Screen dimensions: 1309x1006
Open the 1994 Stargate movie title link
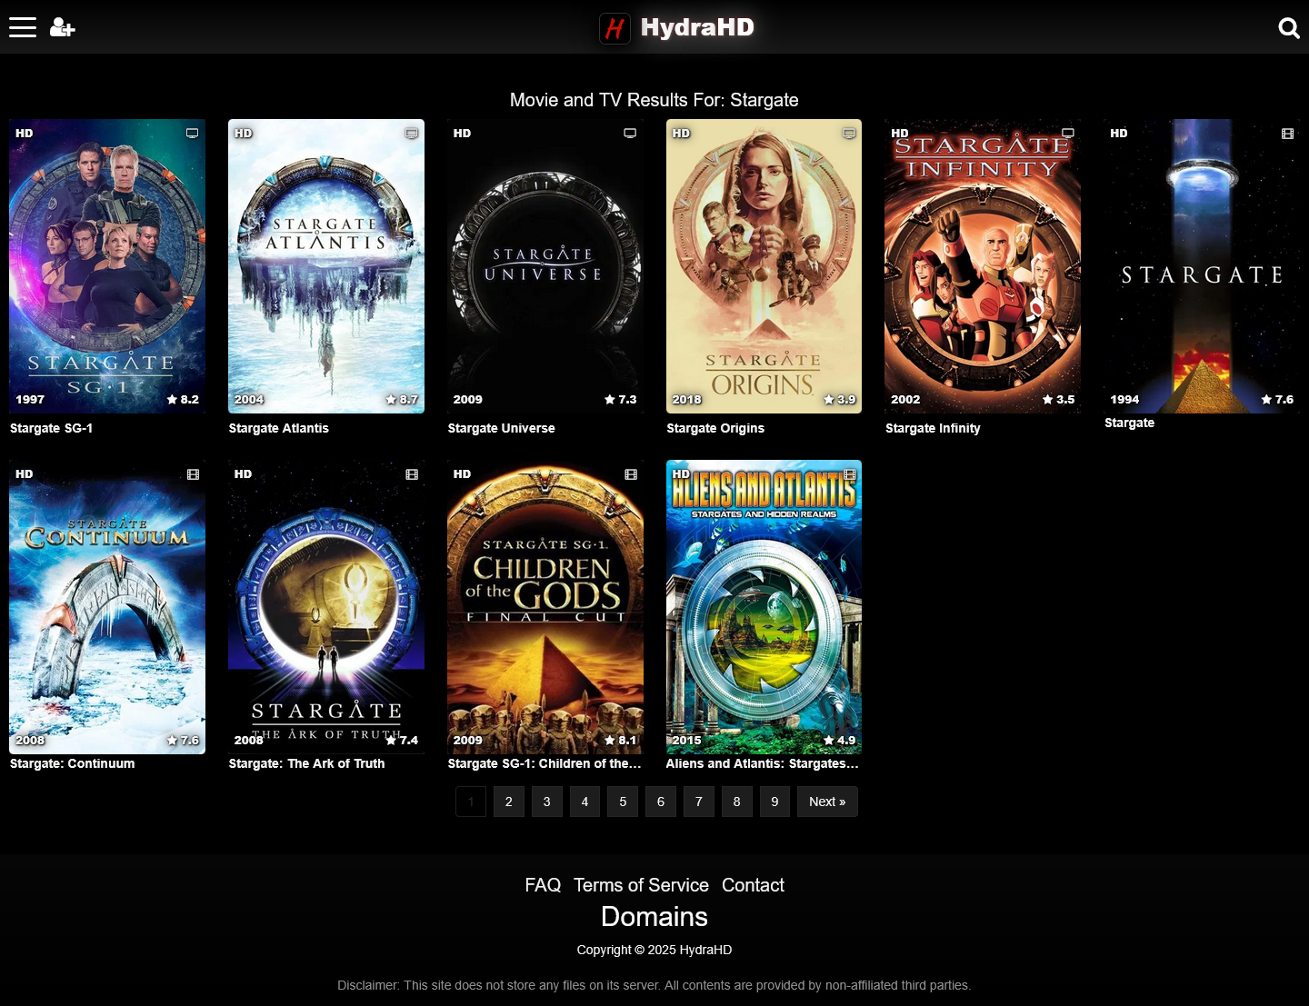click(x=1130, y=423)
